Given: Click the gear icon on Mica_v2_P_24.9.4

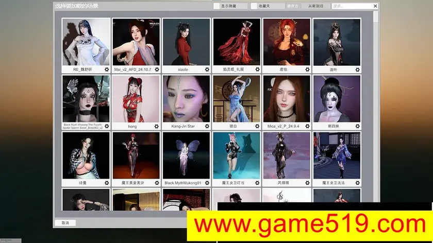Looking at the screenshot, I should (307, 126).
